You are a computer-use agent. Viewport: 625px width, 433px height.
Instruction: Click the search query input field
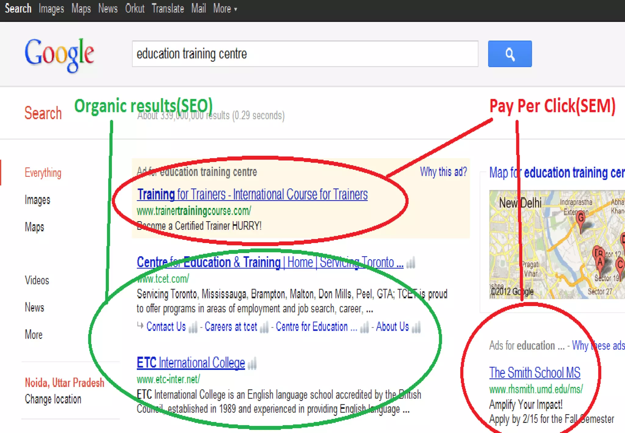(x=305, y=54)
